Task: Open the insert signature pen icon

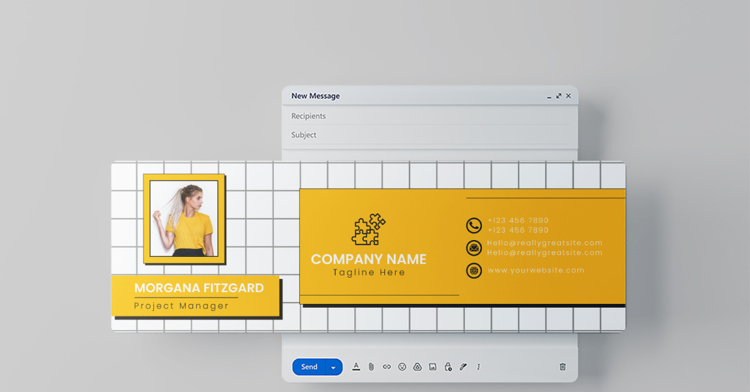Action: (x=462, y=367)
